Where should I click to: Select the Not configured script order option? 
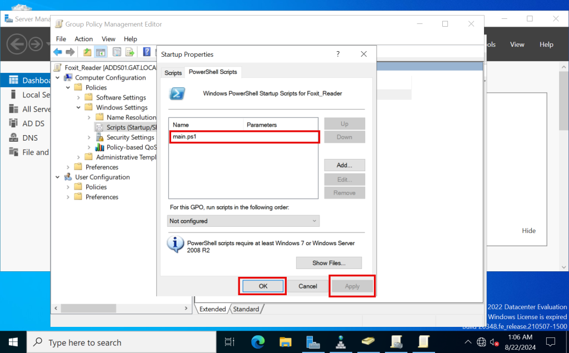(243, 221)
